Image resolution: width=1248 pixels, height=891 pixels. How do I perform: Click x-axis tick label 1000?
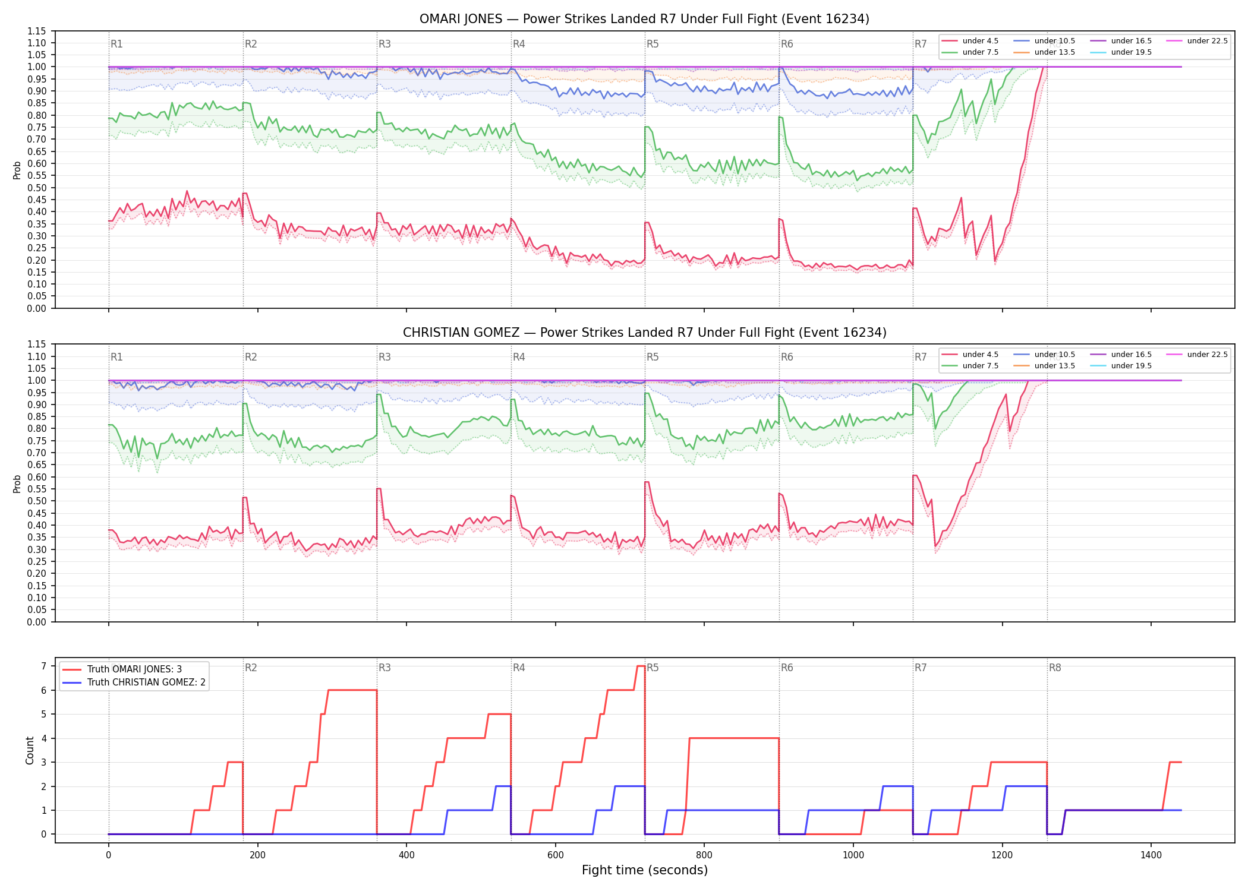point(853,855)
